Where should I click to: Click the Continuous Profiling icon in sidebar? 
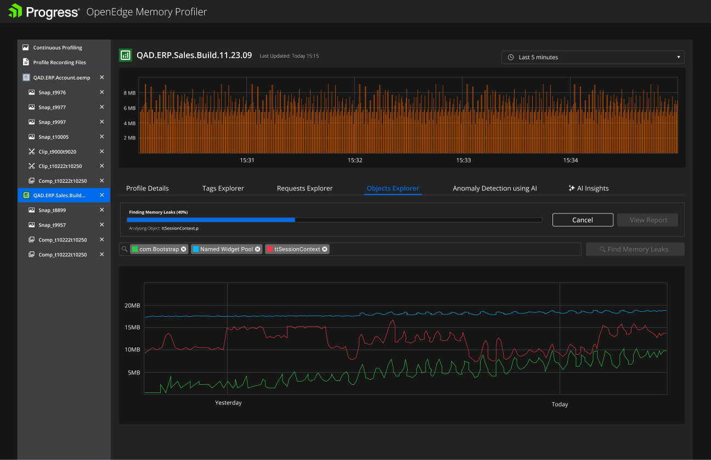(25, 48)
